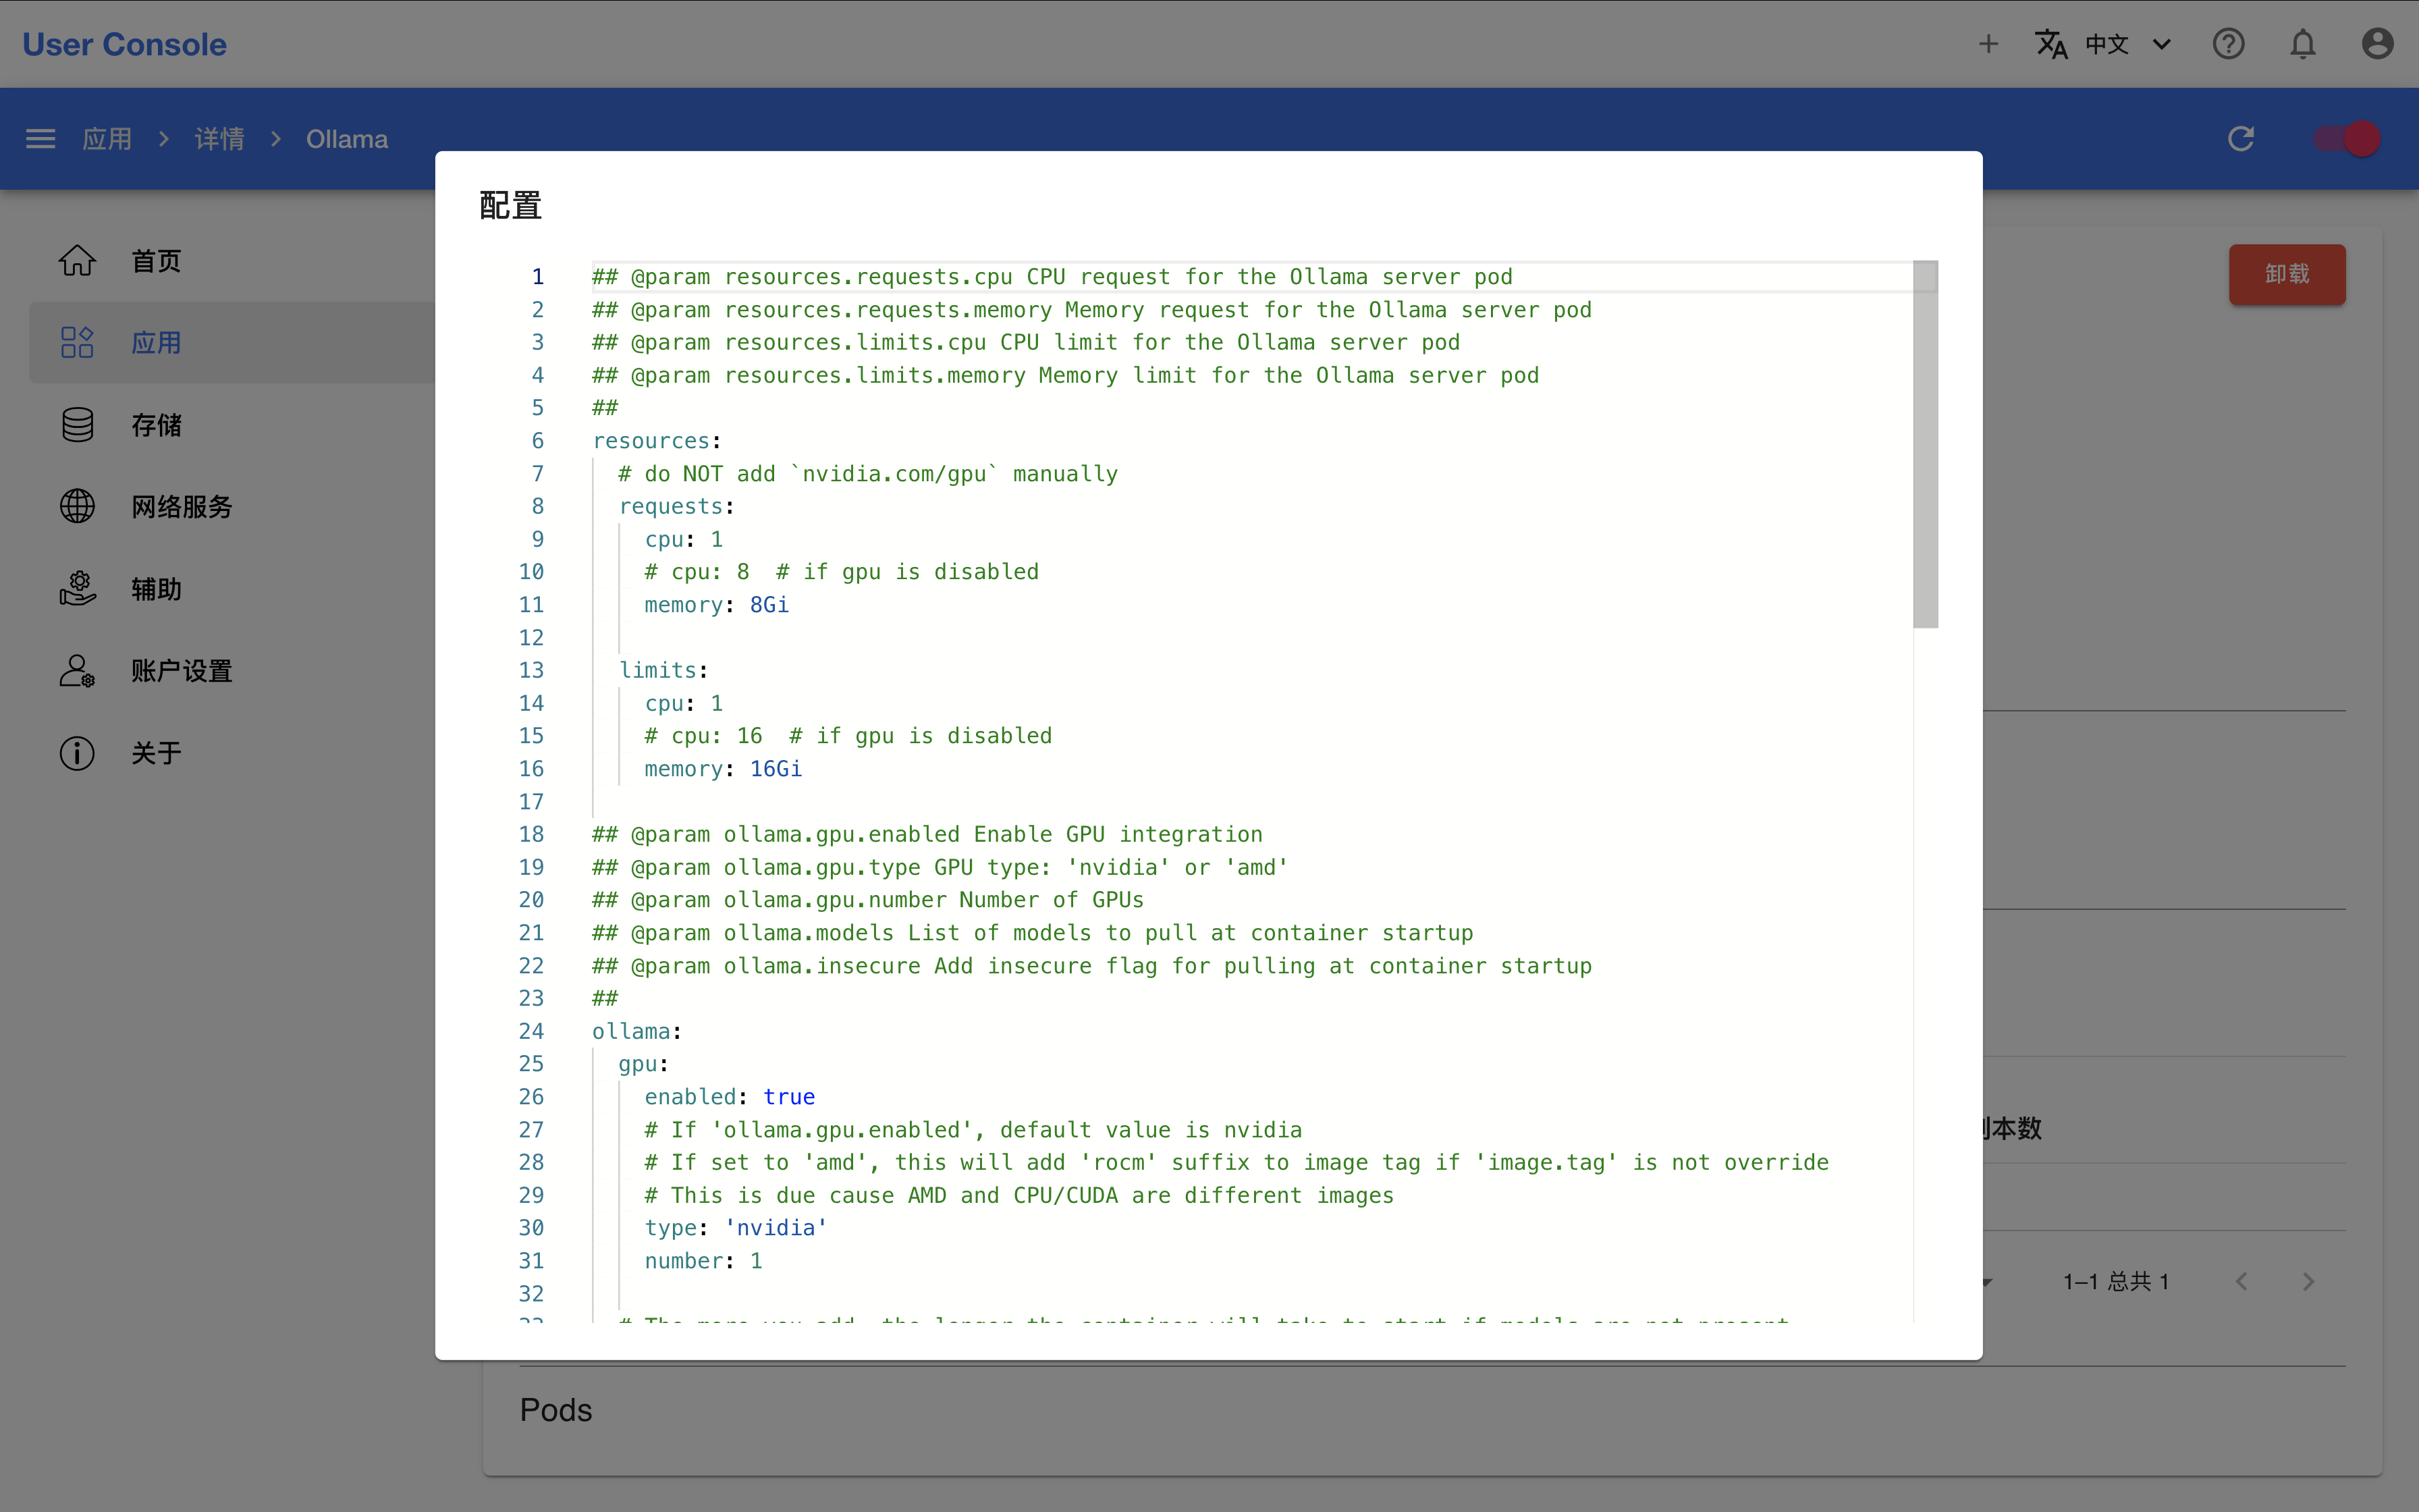Click the 辅助 gear hand icon in sidebar
2419x1512 pixels.
pyautogui.click(x=77, y=588)
